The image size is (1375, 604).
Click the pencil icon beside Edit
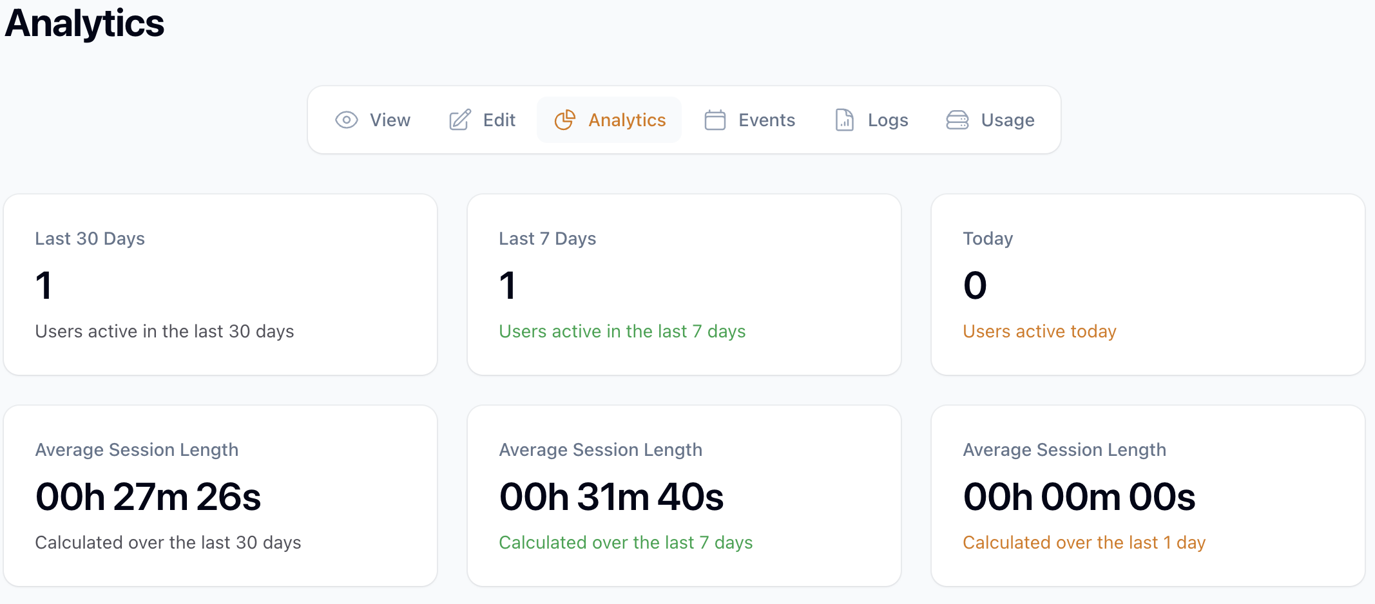(x=460, y=120)
